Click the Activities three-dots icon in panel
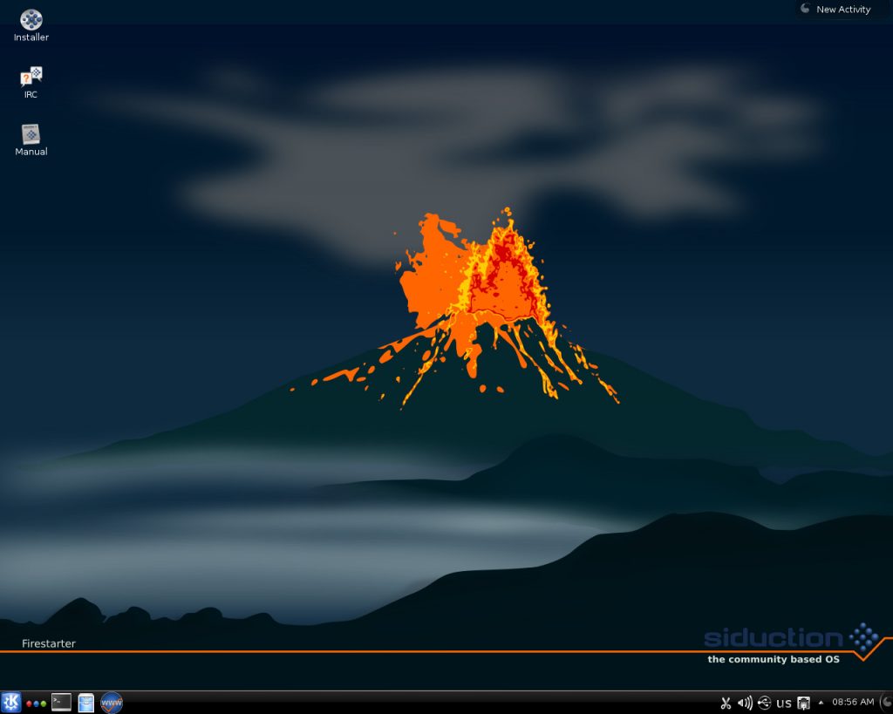 [36, 704]
